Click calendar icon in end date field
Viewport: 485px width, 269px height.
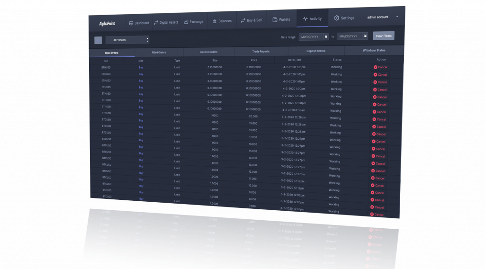point(365,36)
